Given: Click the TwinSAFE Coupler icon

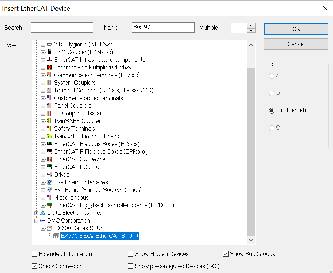Looking at the screenshot, I should 49,121.
